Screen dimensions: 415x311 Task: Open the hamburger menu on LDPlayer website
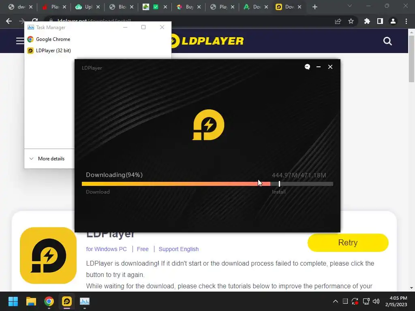tap(20, 41)
